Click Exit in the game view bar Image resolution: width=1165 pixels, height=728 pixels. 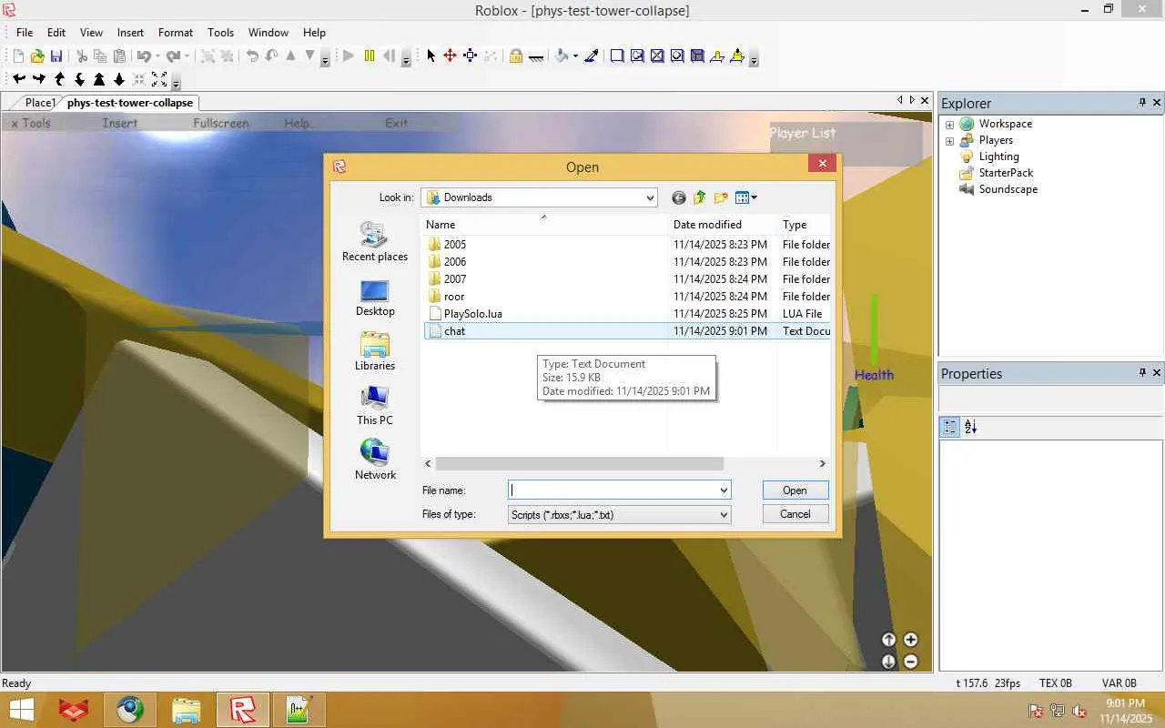[x=396, y=123]
